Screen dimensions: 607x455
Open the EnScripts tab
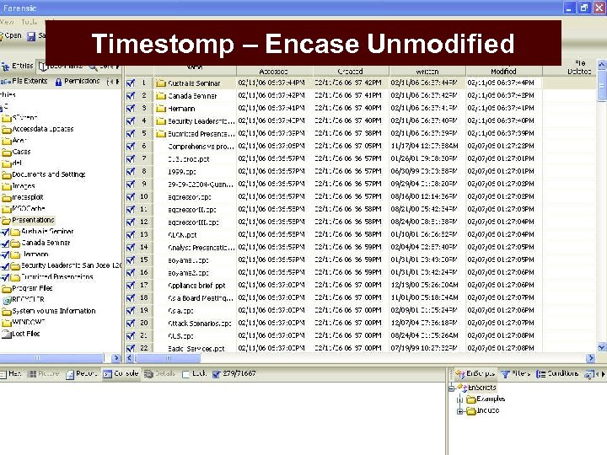click(475, 374)
